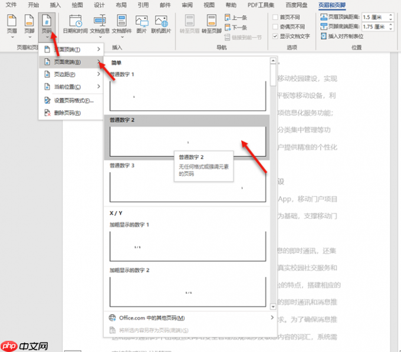401x352 pixels.
Task: Click the 页眉顶端距离 value field
Action: tap(374, 17)
